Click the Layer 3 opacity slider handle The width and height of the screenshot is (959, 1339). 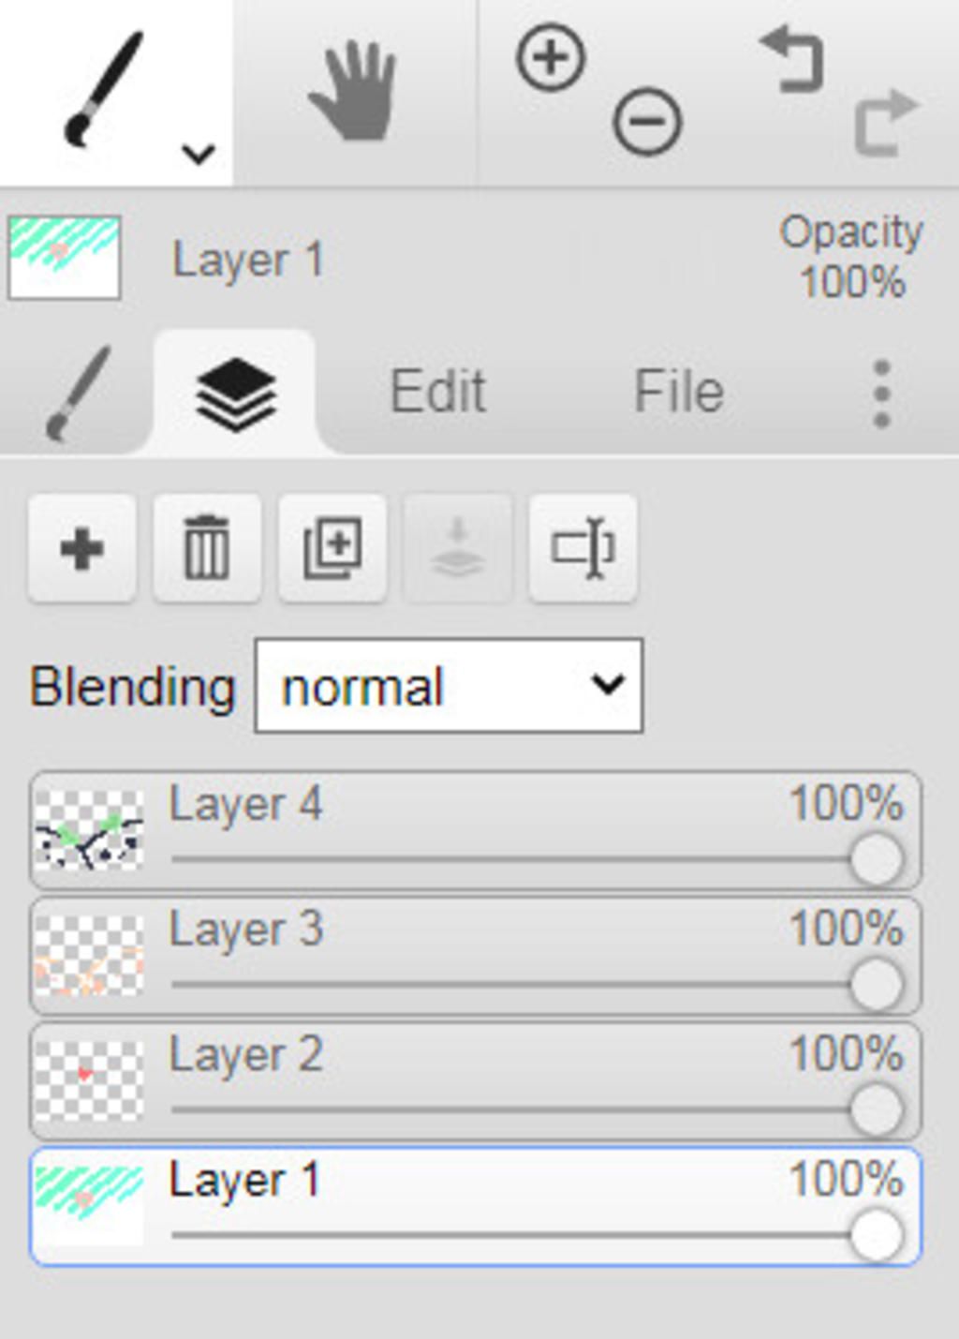pyautogui.click(x=877, y=985)
